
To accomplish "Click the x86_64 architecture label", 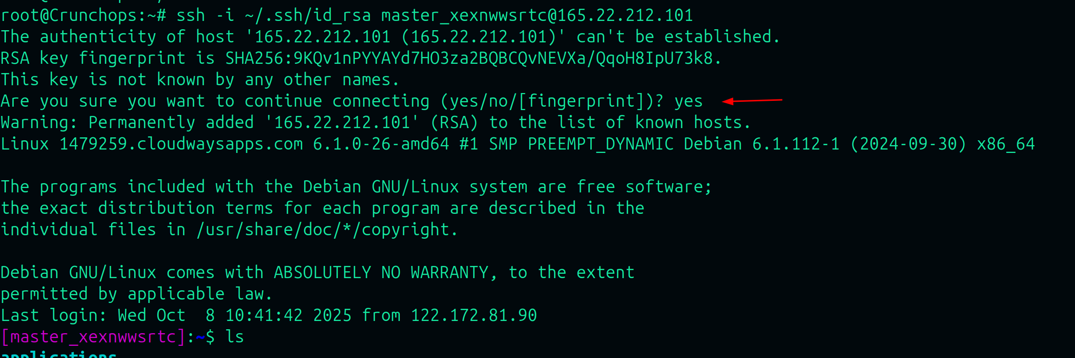I will click(x=1006, y=144).
